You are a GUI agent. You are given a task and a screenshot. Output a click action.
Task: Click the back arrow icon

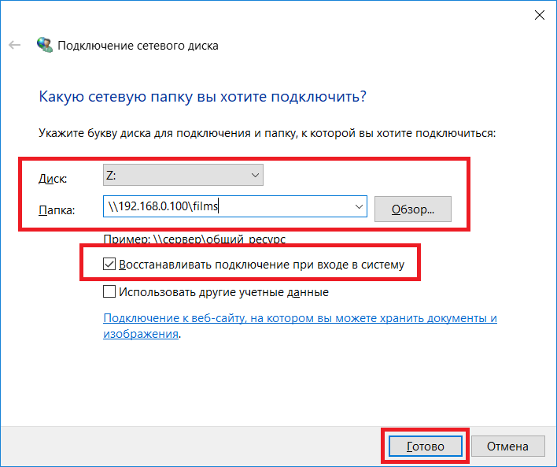coord(15,45)
